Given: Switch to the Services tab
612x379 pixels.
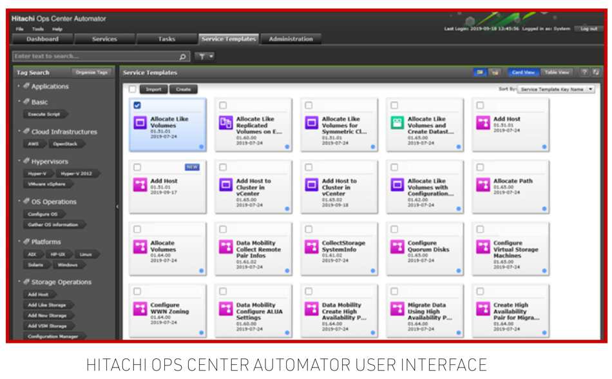Looking at the screenshot, I should point(104,39).
